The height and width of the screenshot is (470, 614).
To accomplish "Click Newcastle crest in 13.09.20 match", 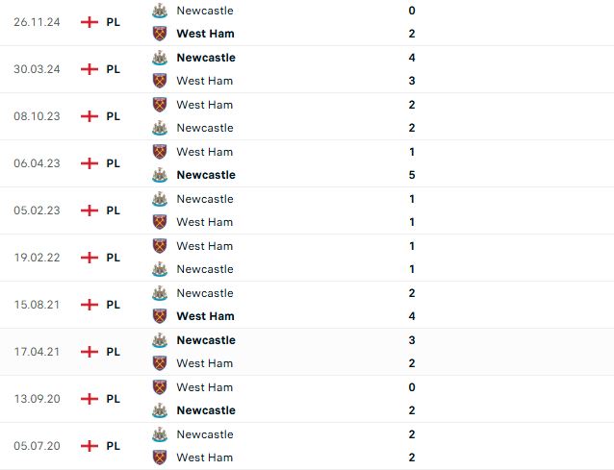I will coord(160,410).
